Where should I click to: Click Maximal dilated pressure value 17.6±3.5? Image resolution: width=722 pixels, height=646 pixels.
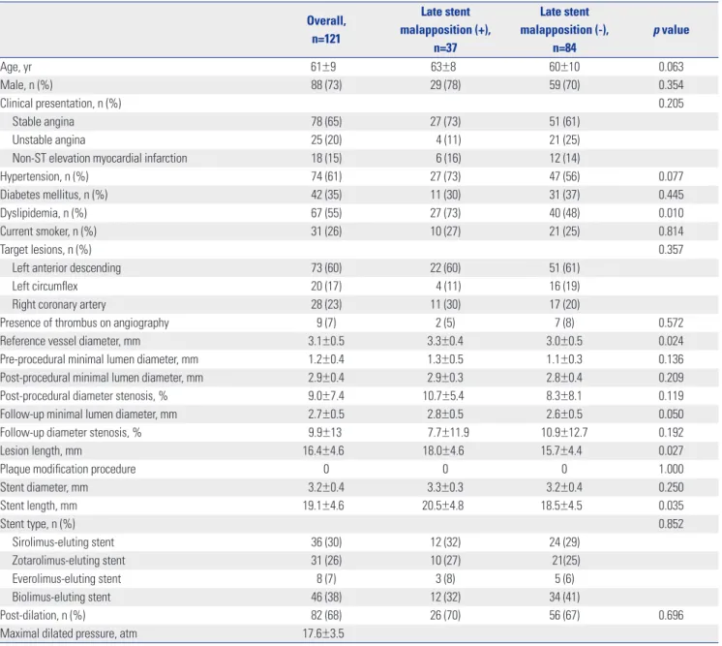(x=323, y=633)
